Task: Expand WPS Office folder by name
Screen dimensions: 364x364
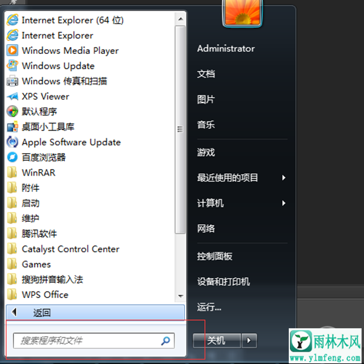Action: [x=45, y=295]
